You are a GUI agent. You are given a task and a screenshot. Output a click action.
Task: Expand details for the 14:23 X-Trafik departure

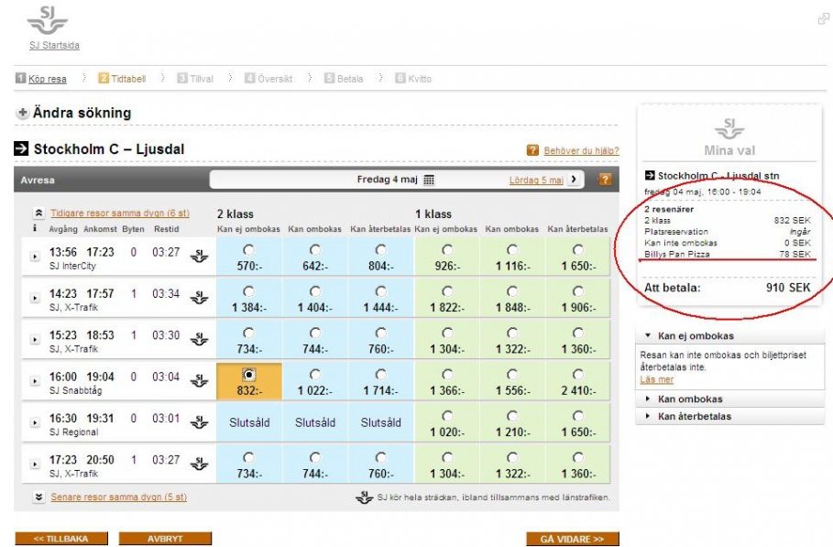36,297
